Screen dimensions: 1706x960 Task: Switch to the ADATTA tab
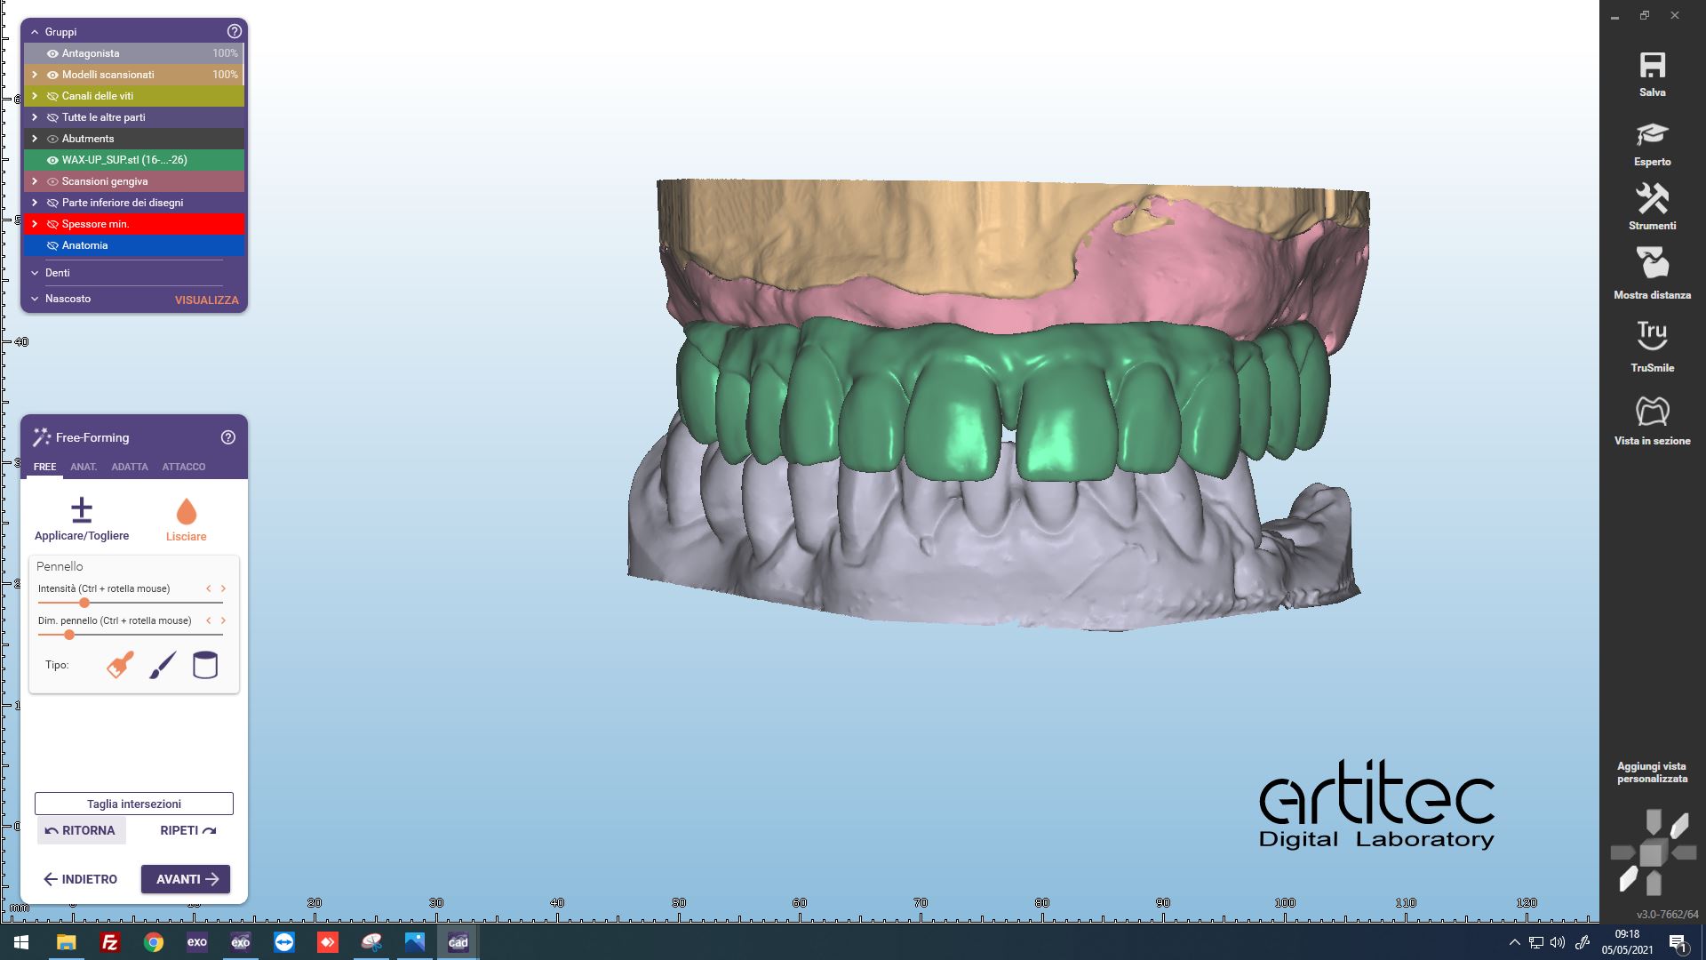pyautogui.click(x=130, y=467)
